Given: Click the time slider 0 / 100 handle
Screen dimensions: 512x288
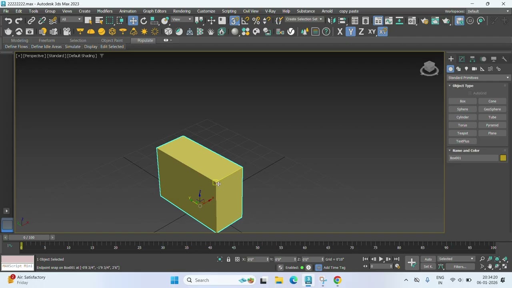Looking at the screenshot, I should tap(29, 238).
